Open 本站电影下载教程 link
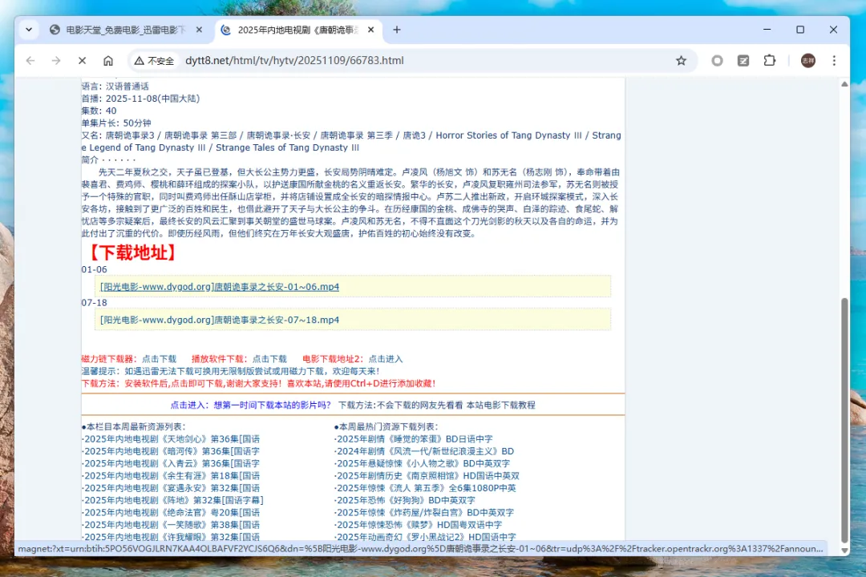This screenshot has width=866, height=577. pyautogui.click(x=501, y=405)
